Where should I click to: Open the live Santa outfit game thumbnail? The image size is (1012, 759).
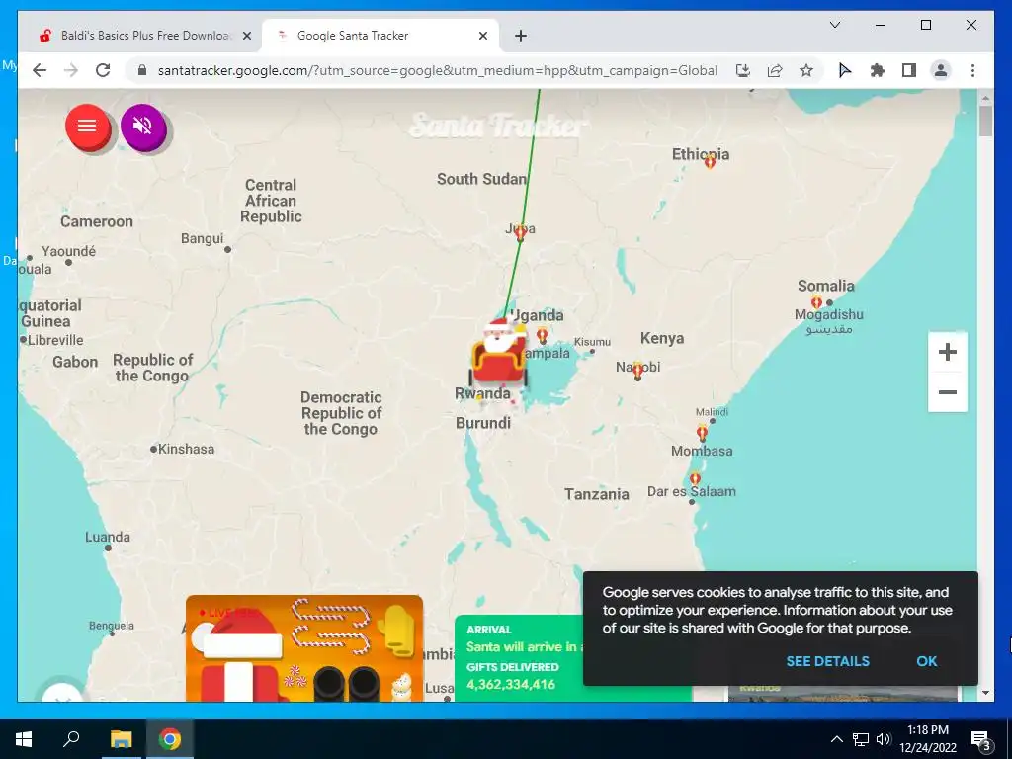(304, 648)
